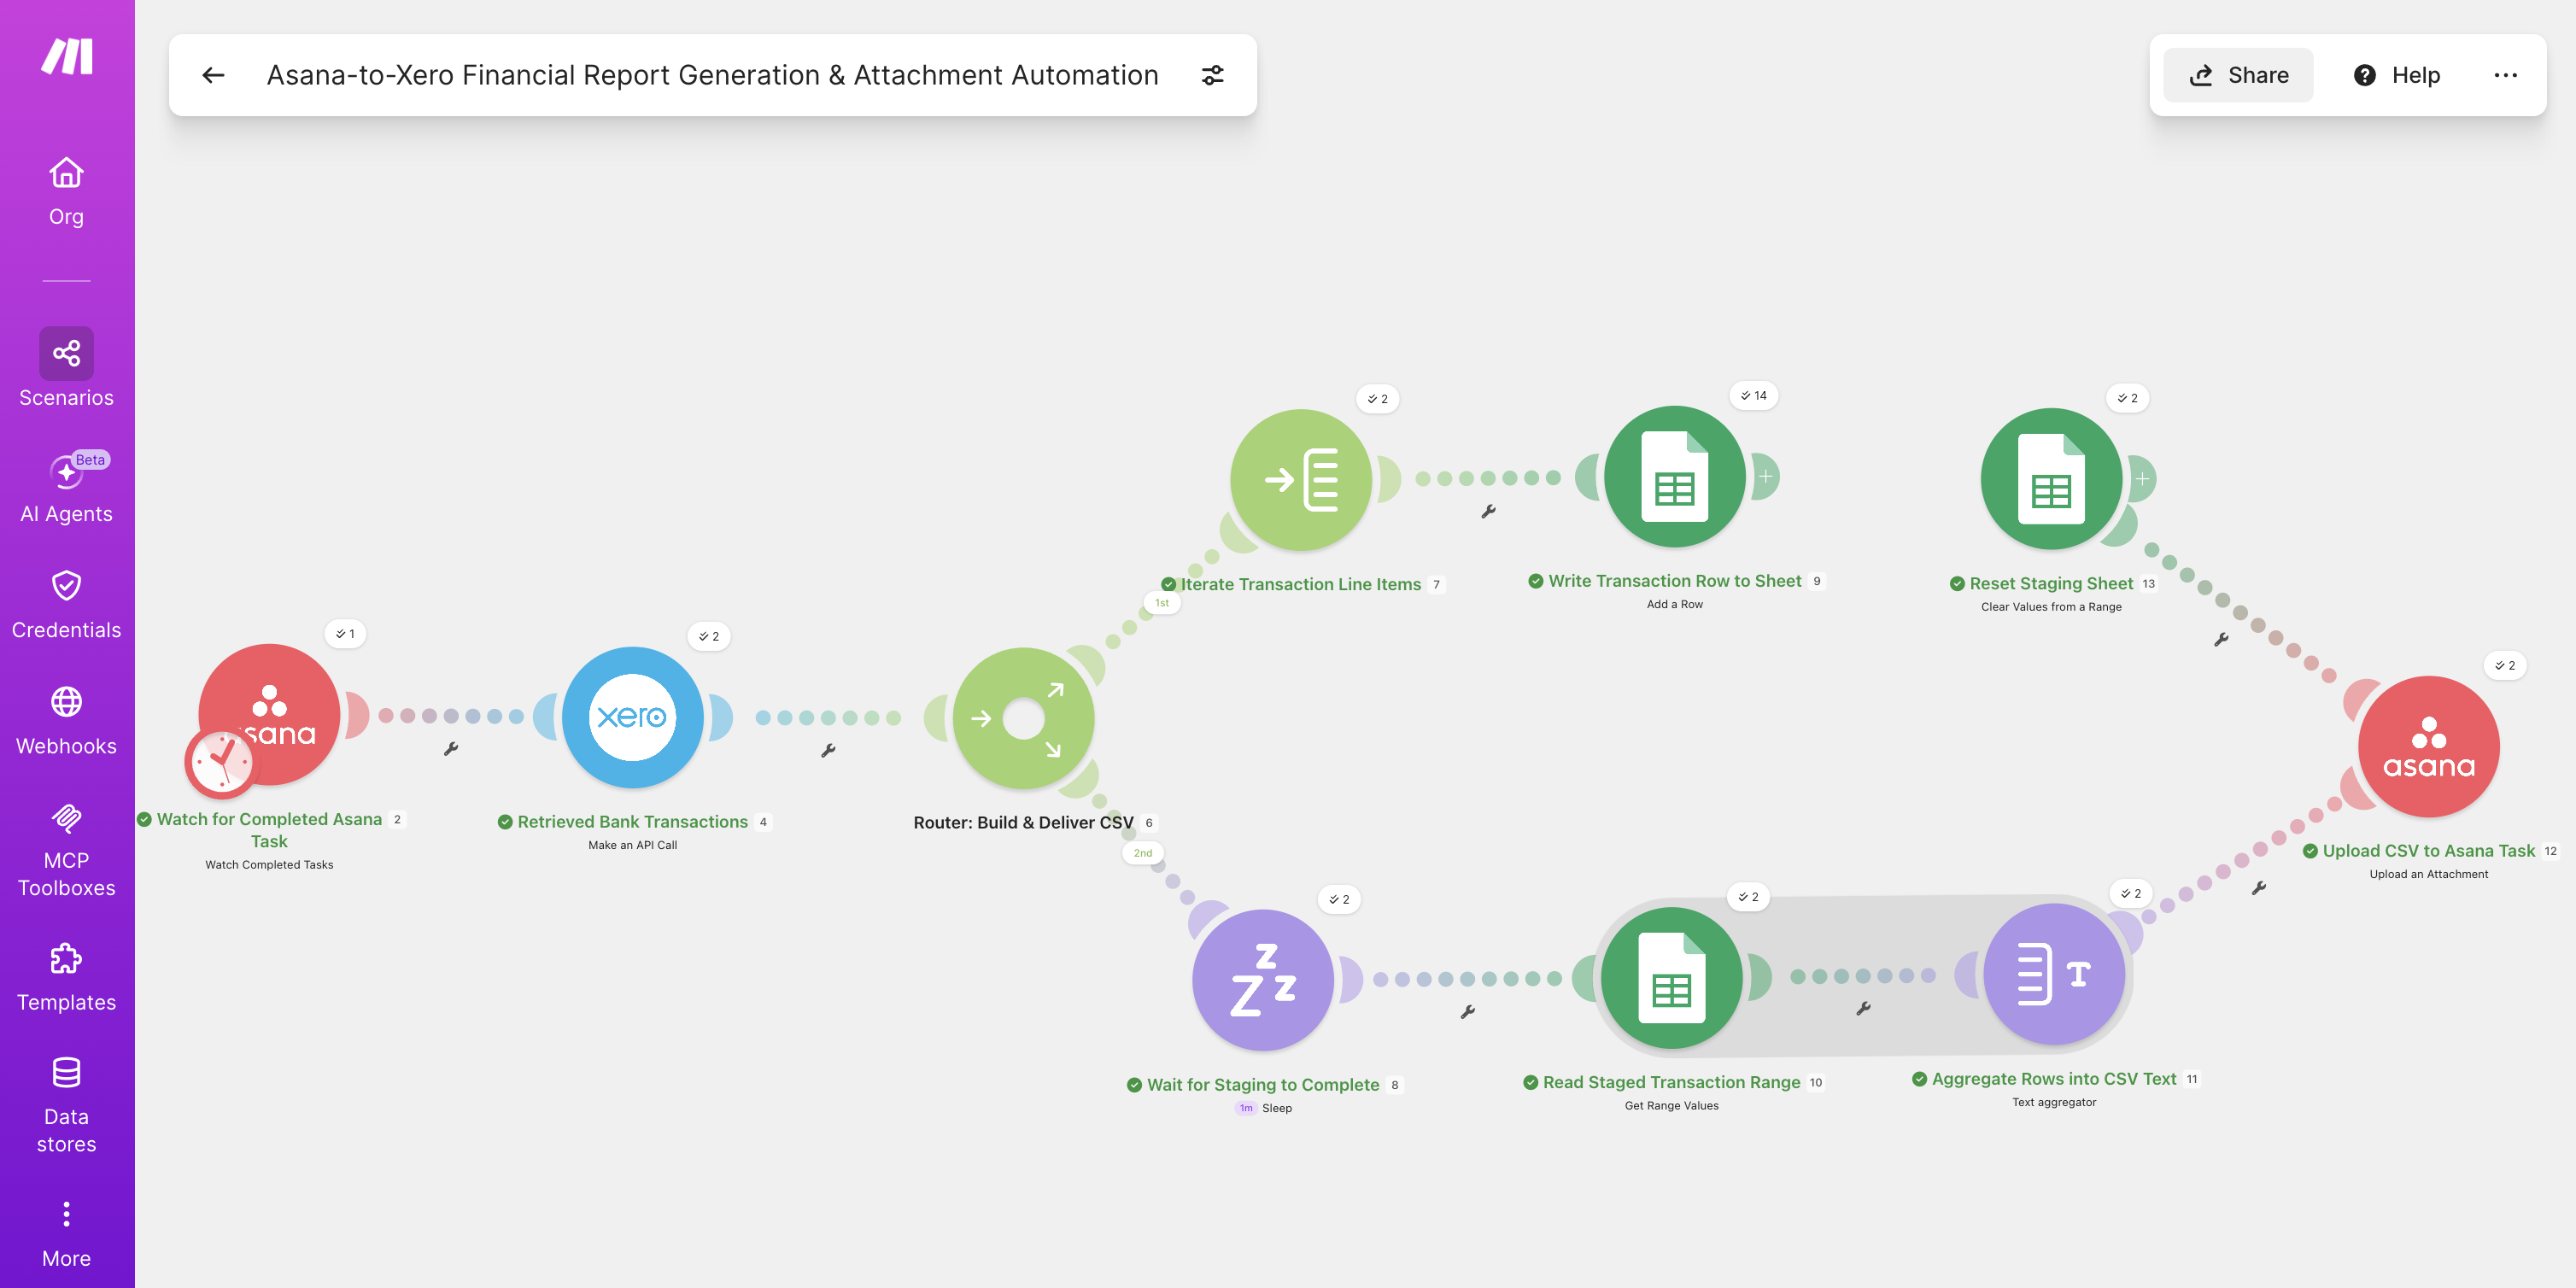Screen dimensions: 2576x1288
Task: Open filter wrench after Sleep module
Action: pyautogui.click(x=1467, y=1012)
